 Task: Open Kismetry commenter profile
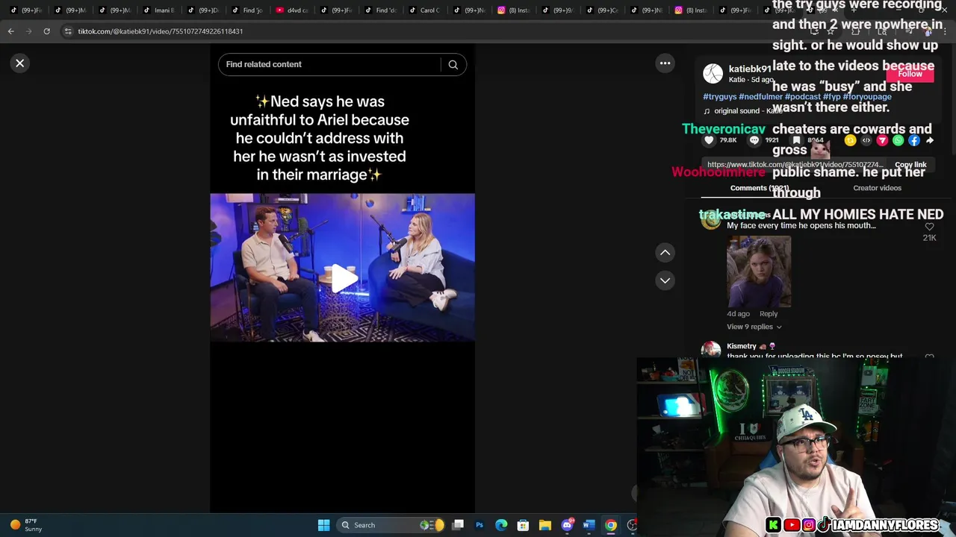[x=742, y=346]
